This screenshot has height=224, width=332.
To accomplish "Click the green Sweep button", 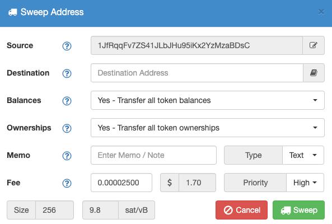I will (x=298, y=210).
